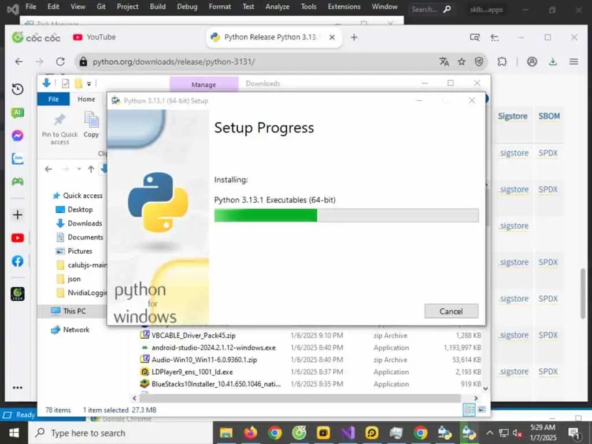Click the plus icon in browser sidebar
The image size is (592, 444).
(x=17, y=215)
